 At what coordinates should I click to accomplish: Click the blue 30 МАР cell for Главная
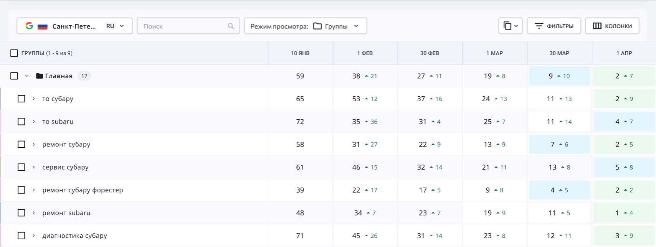559,76
